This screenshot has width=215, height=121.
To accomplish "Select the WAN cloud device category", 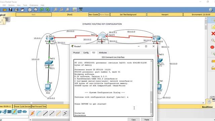I will pyautogui.click(x=25, y=112).
